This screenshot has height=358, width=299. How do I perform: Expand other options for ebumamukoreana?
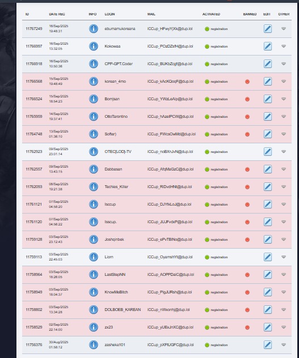coord(284,29)
